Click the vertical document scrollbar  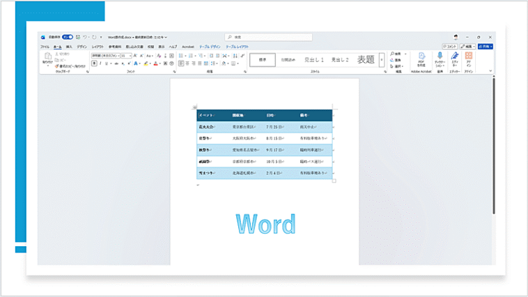coord(494,145)
